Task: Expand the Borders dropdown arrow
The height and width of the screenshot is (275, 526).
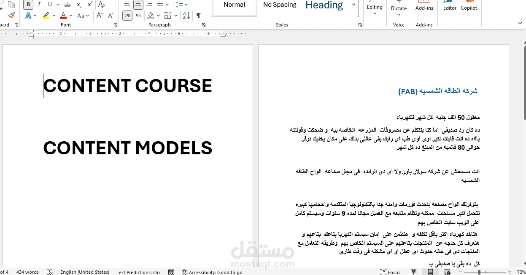Action: [x=175, y=16]
